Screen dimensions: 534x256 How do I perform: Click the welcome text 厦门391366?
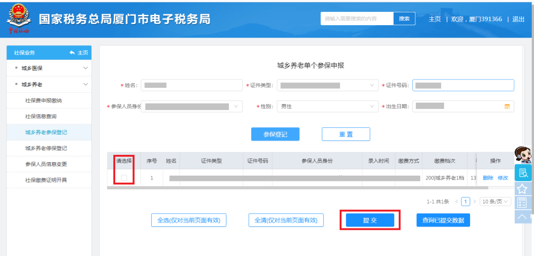[x=486, y=19]
